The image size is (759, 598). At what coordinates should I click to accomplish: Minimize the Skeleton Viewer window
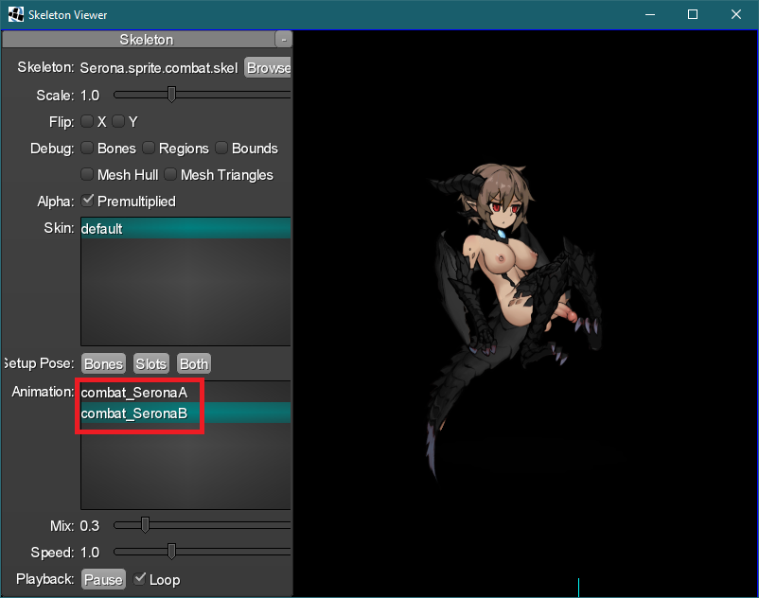[x=650, y=14]
